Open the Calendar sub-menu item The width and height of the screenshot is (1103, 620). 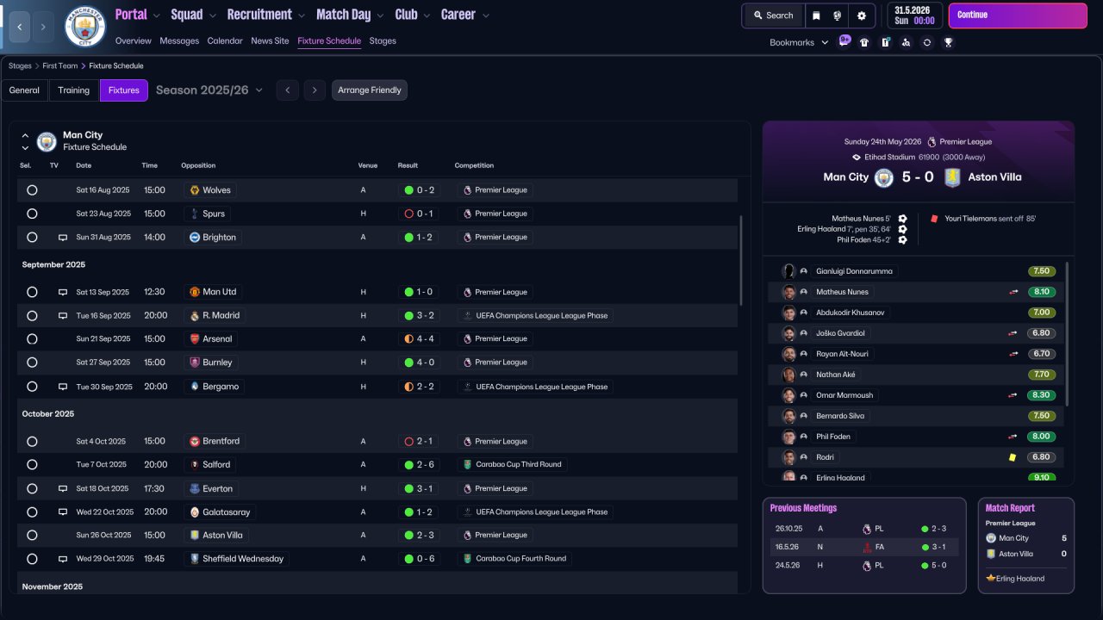tap(225, 40)
